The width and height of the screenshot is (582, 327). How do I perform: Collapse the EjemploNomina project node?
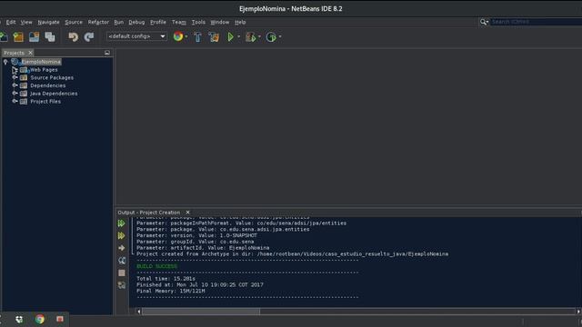click(x=5, y=62)
